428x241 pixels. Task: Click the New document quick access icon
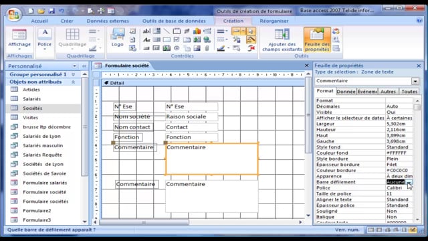click(x=31, y=11)
